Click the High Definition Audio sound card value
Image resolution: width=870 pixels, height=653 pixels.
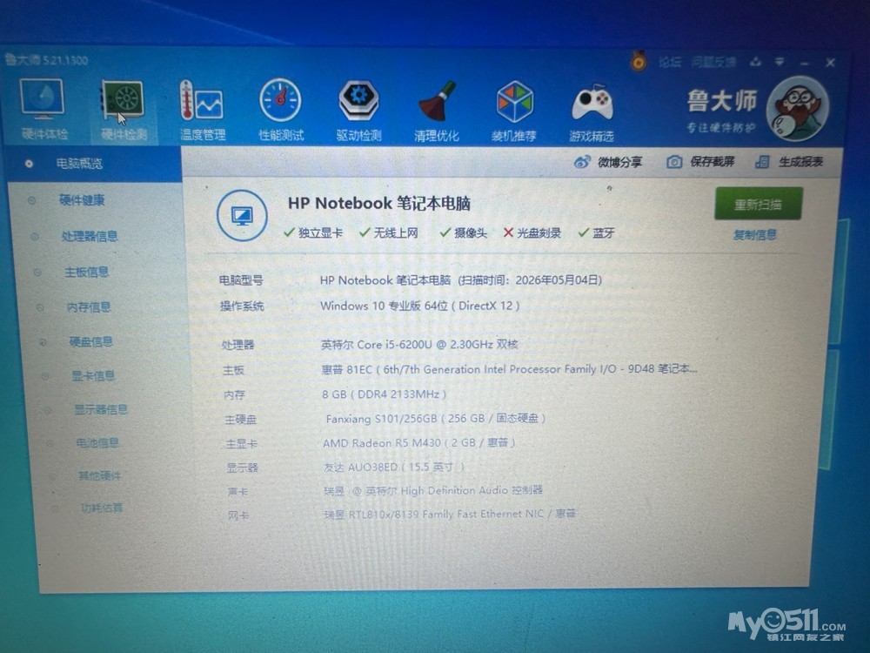[433, 490]
